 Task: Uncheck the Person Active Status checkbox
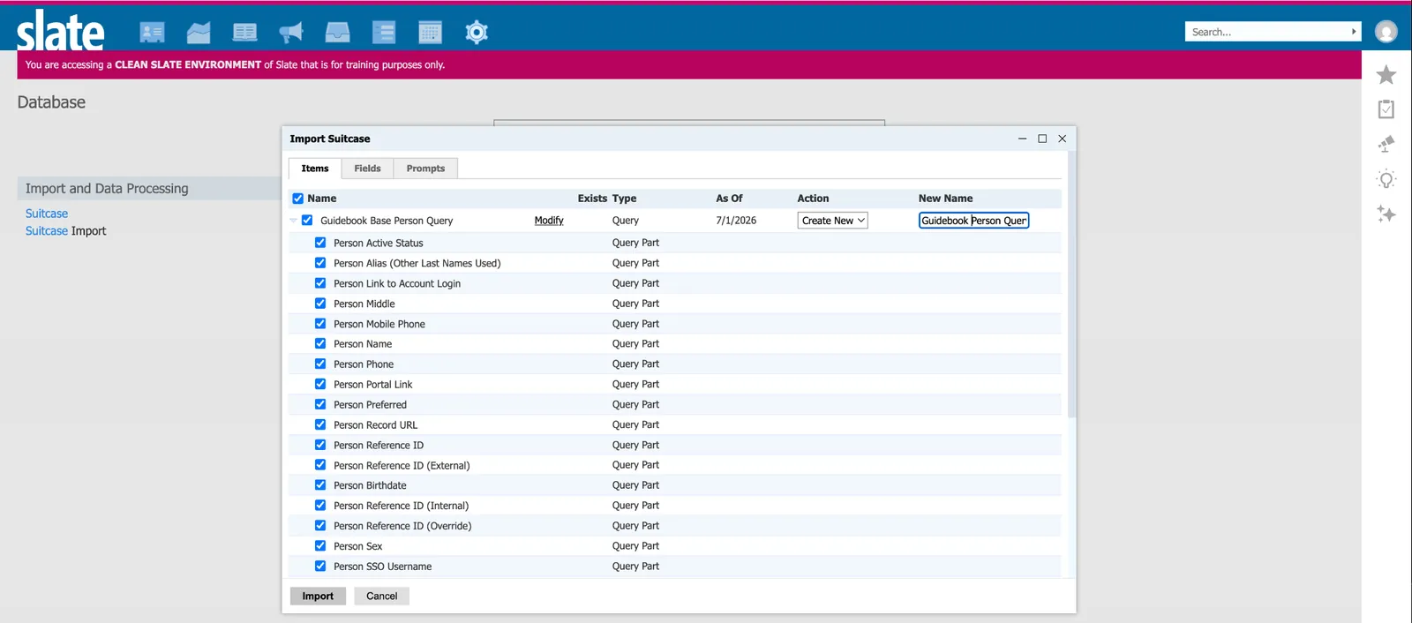320,243
